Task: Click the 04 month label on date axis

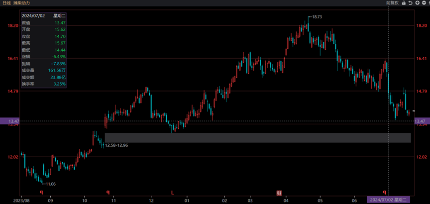Action: (x=286, y=200)
